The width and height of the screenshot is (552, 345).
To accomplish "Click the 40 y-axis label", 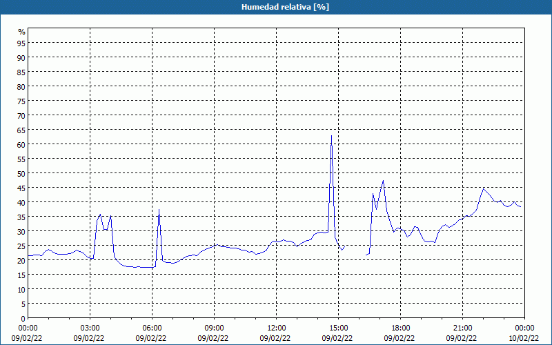I will coord(21,202).
